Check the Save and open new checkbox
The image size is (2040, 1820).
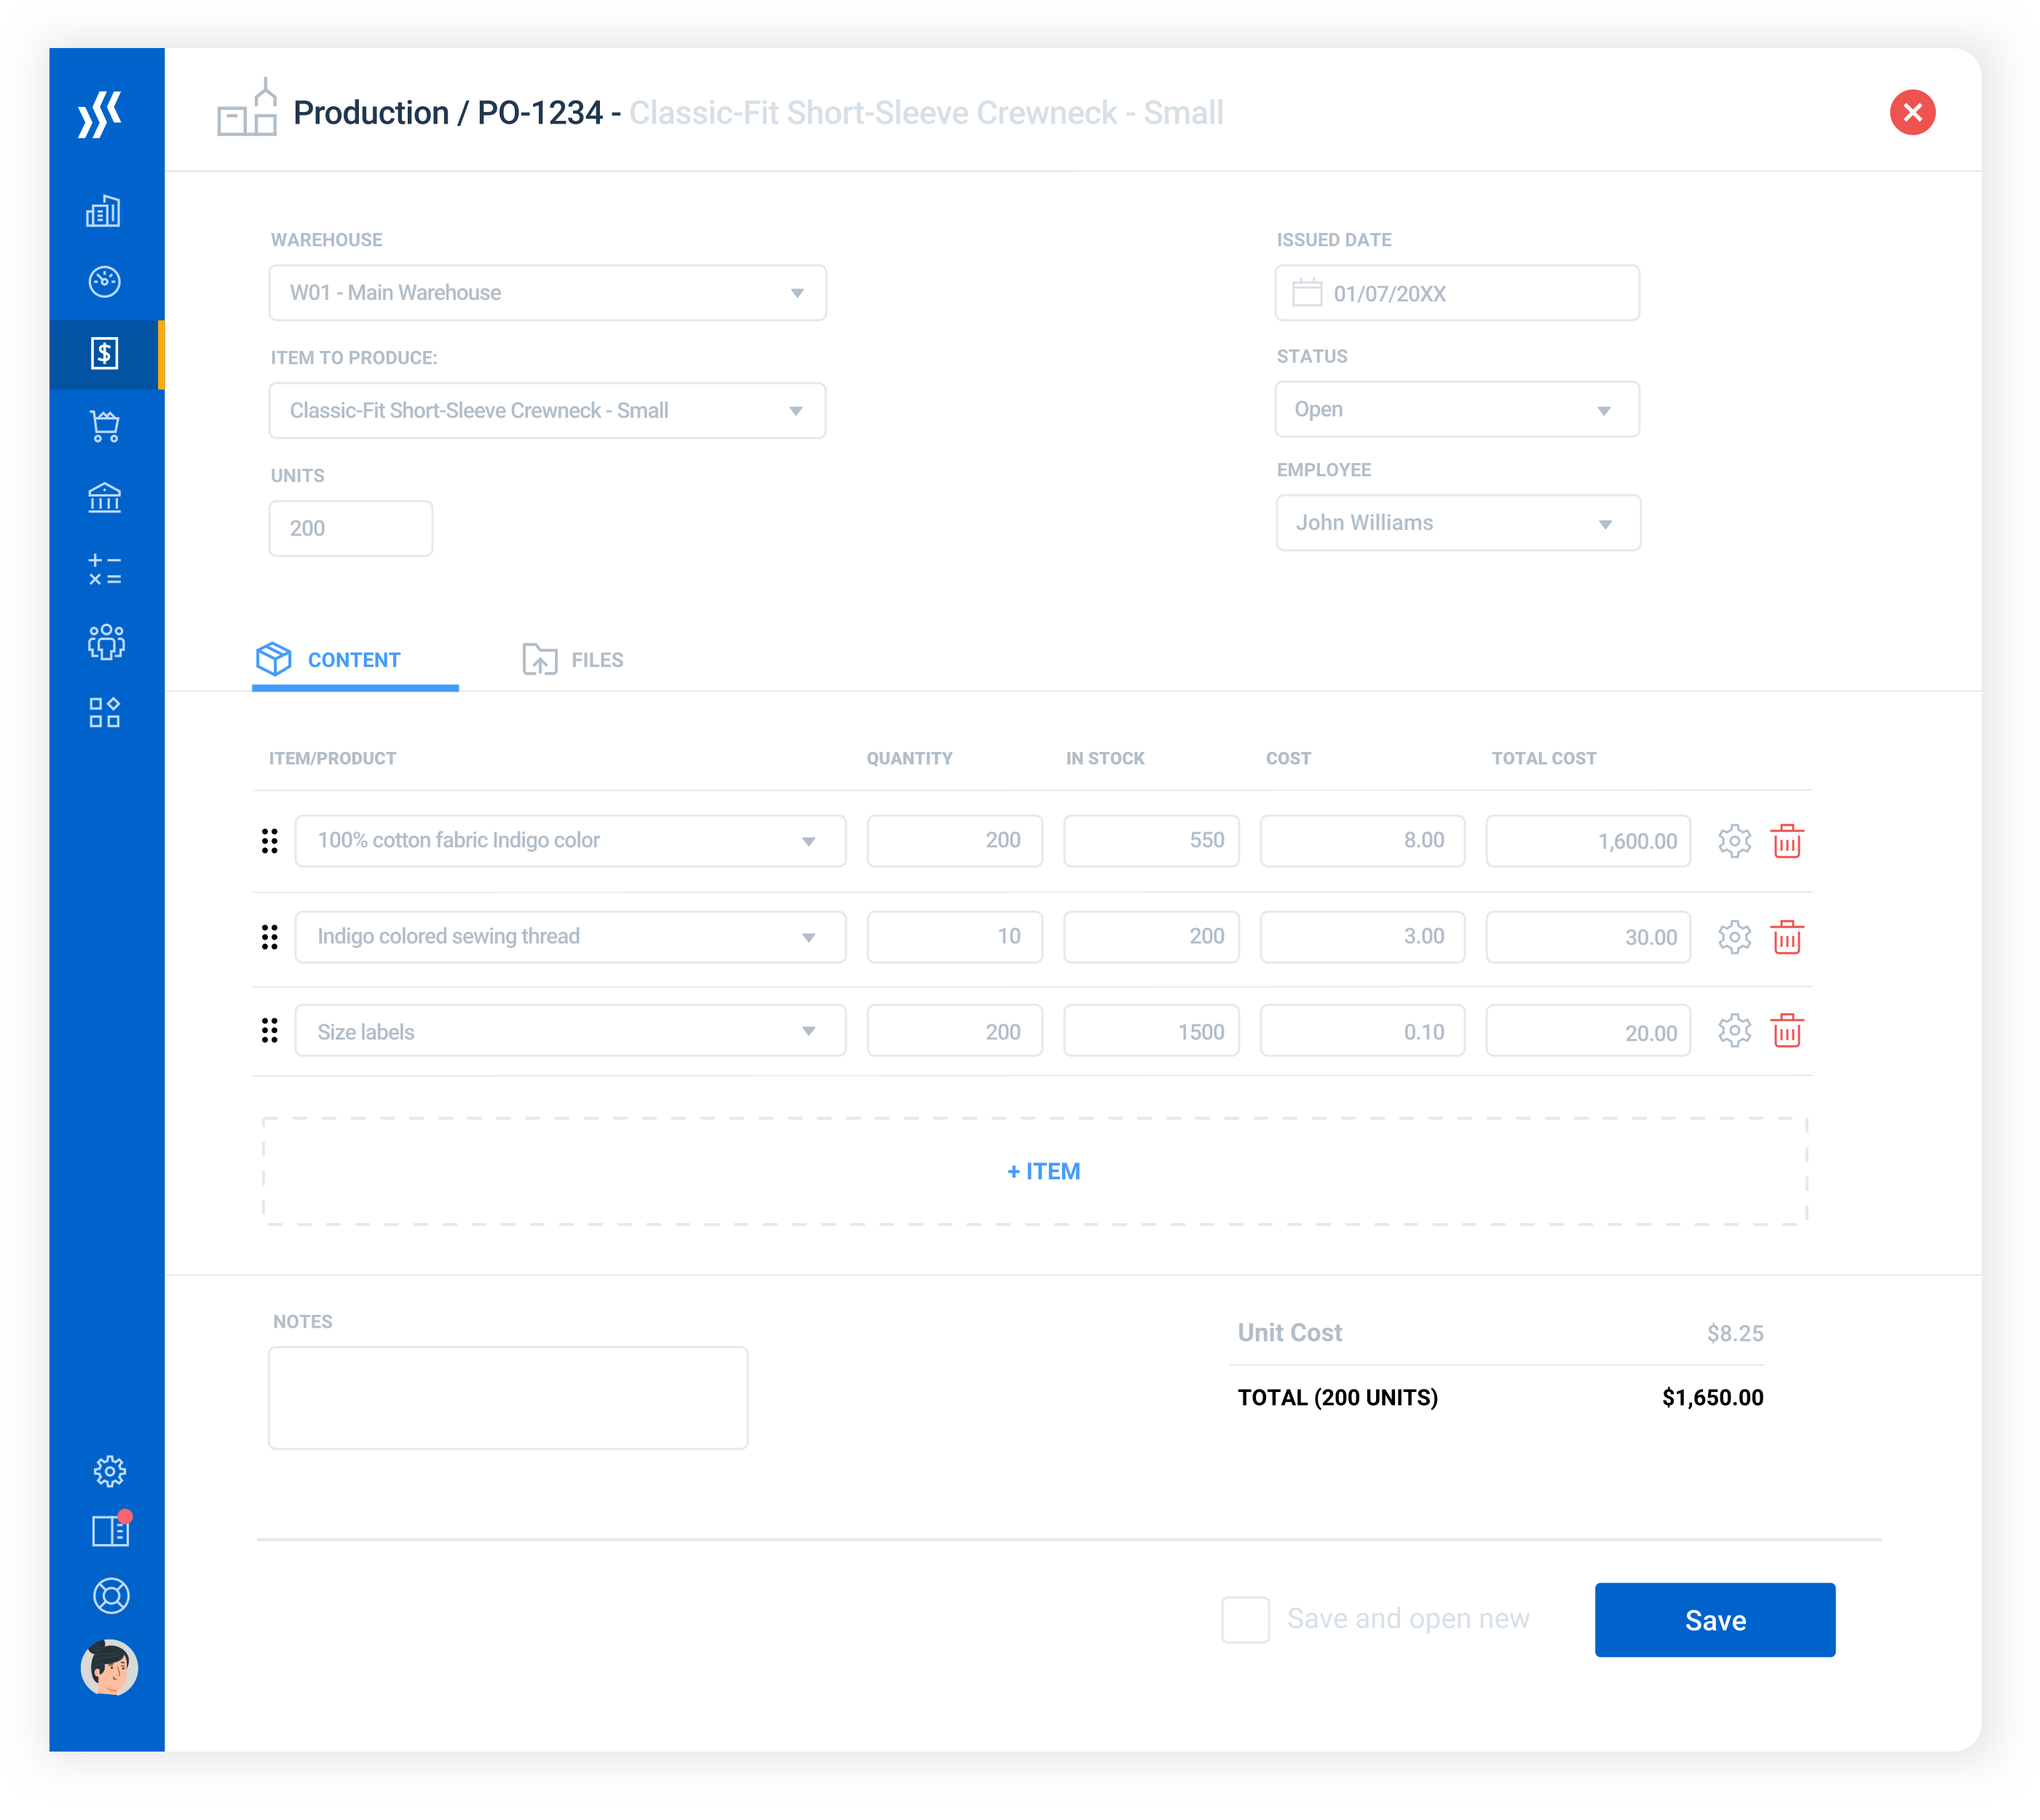tap(1245, 1619)
